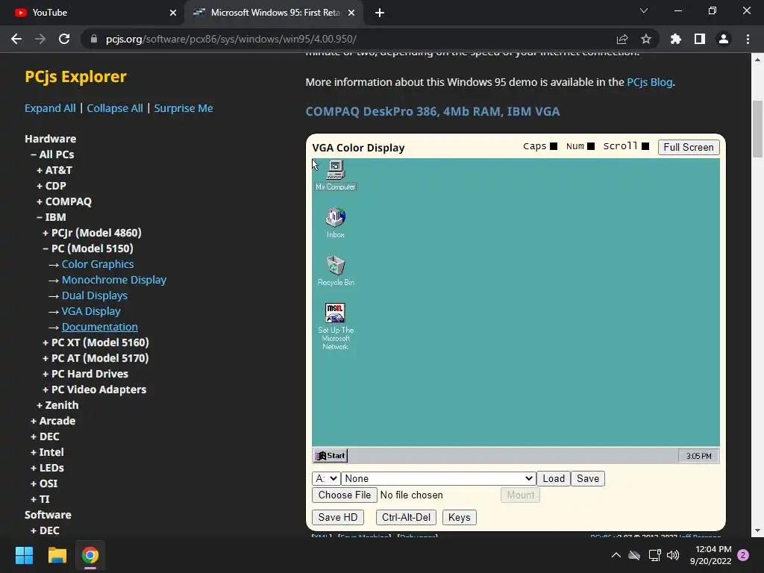The height and width of the screenshot is (573, 764).
Task: Click the Save button next to Load
Action: 588,478
